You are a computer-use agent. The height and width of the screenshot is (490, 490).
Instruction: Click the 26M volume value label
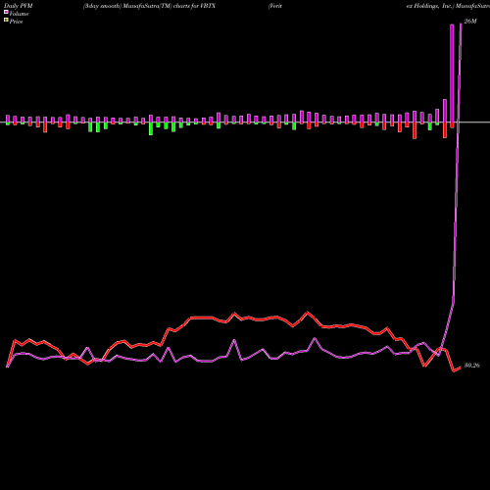coord(470,22)
